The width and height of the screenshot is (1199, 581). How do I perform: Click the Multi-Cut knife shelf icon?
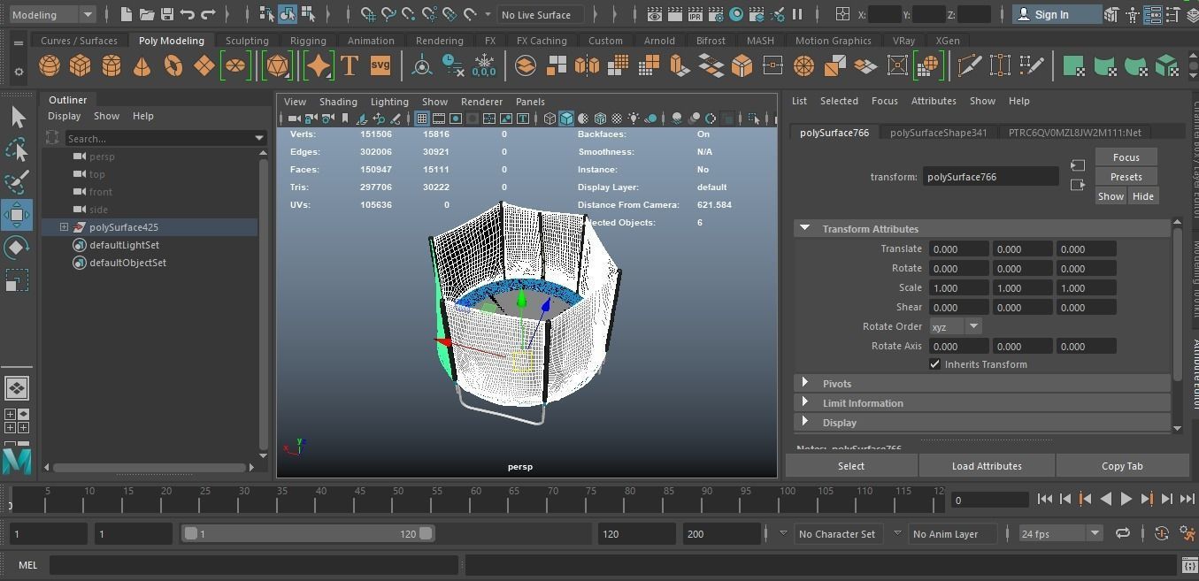tap(970, 66)
